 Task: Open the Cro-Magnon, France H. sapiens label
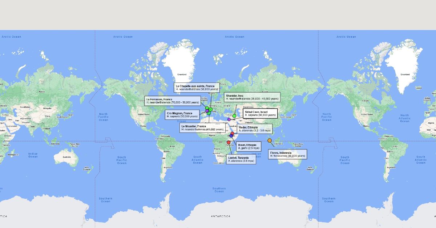(x=182, y=115)
